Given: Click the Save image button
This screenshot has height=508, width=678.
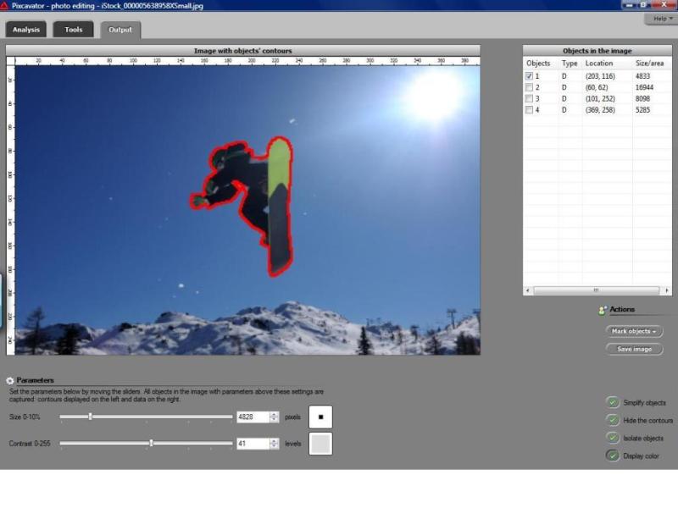Looking at the screenshot, I should tap(634, 349).
